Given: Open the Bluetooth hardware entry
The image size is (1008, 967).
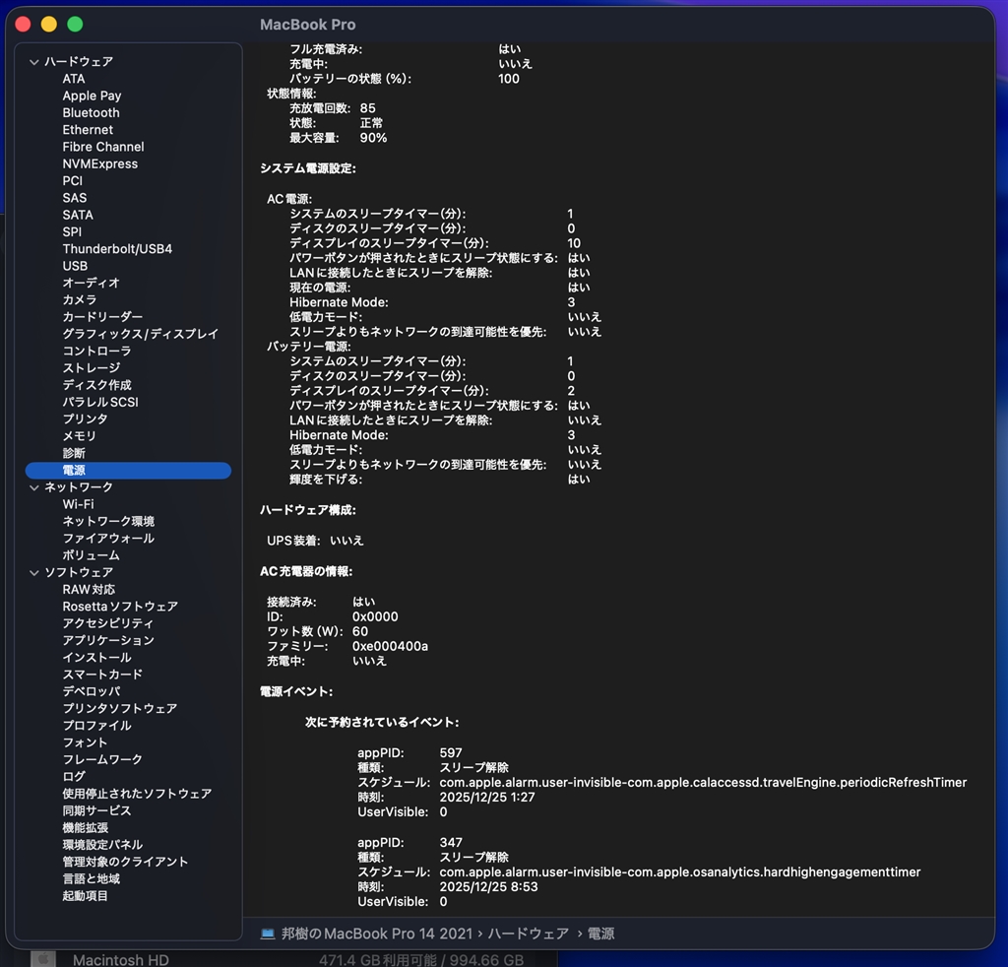Looking at the screenshot, I should click(x=92, y=112).
